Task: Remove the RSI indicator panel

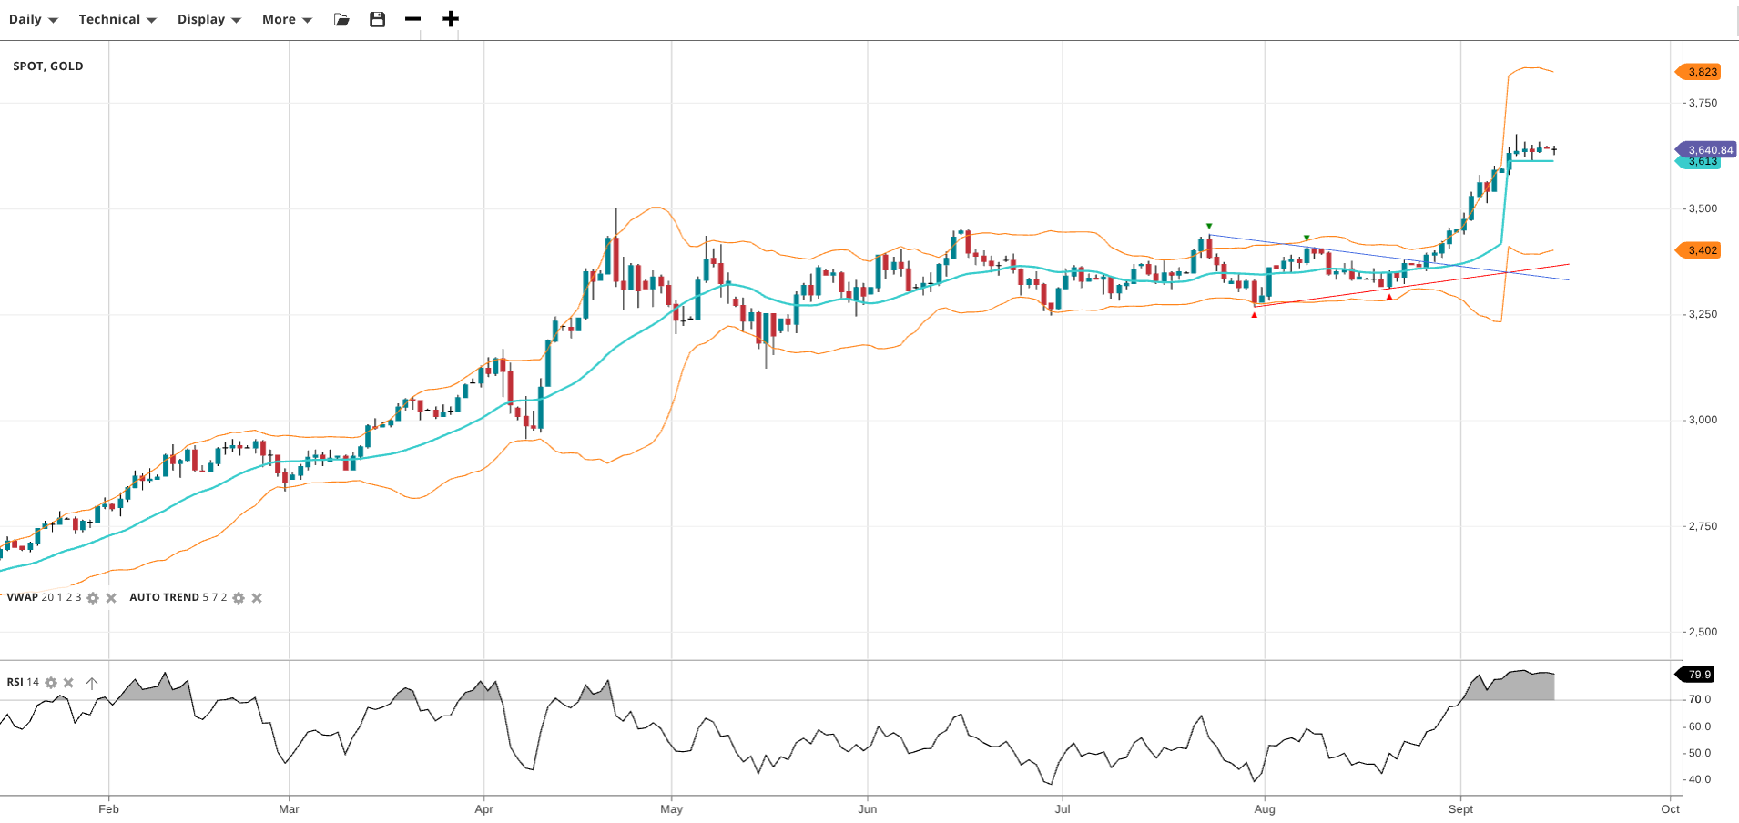Action: click(x=68, y=683)
